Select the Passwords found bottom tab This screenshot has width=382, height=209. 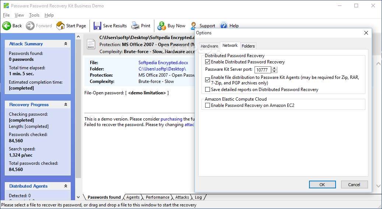[104, 197]
